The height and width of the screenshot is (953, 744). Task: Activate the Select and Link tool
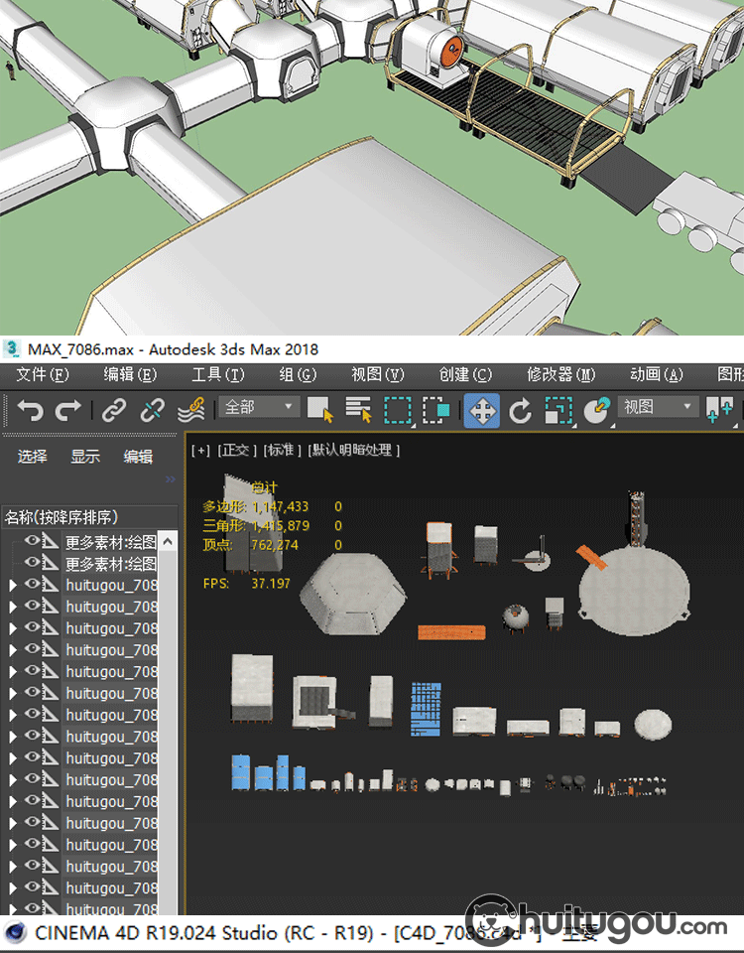[x=114, y=410]
